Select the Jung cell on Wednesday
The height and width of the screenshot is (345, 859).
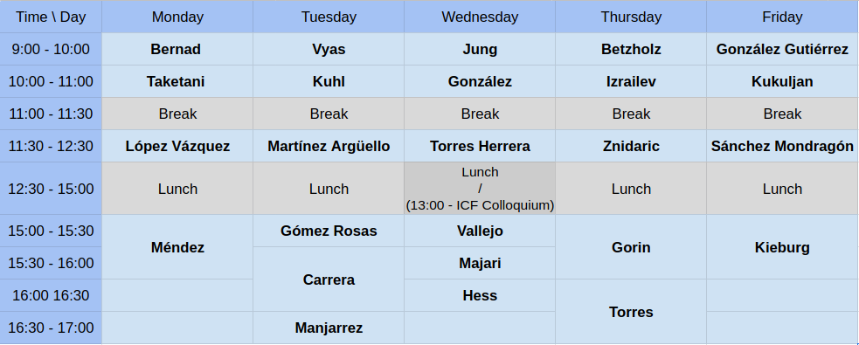[x=480, y=49]
